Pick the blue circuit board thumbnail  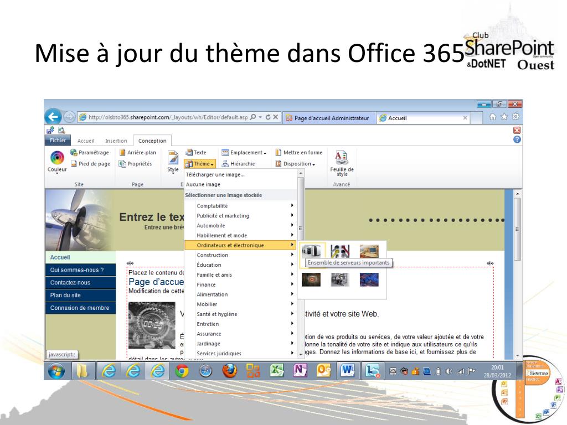[x=369, y=279]
